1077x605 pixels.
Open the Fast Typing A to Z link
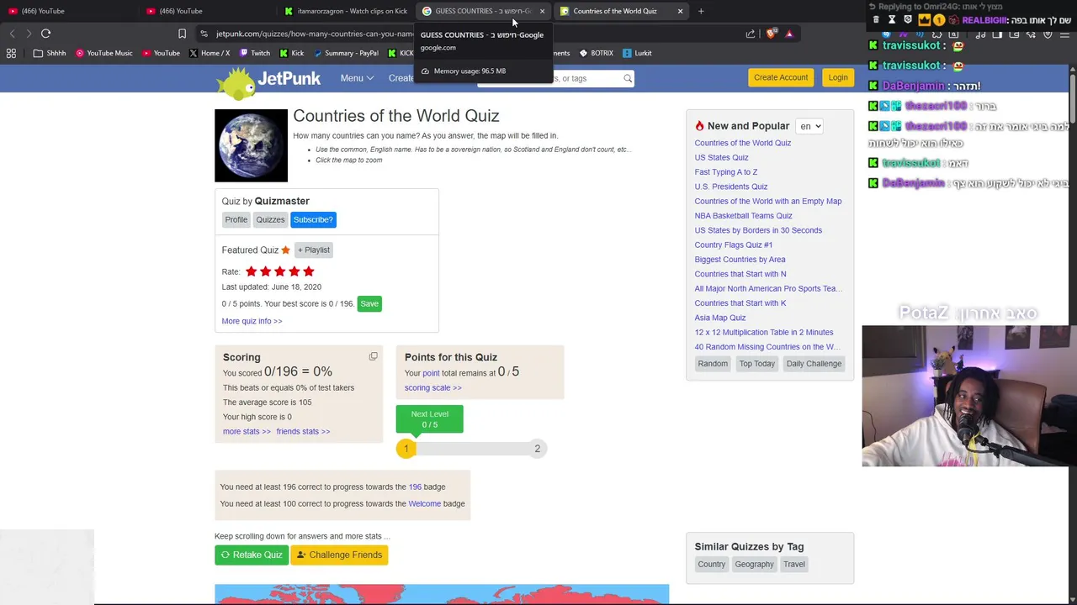coord(726,172)
